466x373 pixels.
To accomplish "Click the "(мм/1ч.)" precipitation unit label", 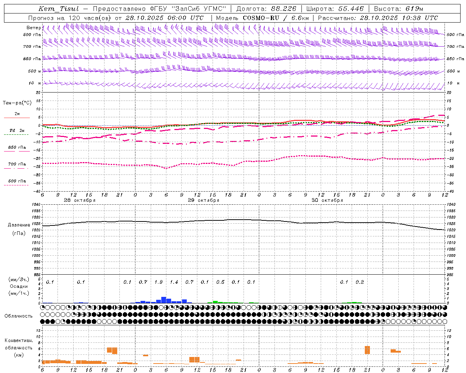I will click(x=19, y=293).
